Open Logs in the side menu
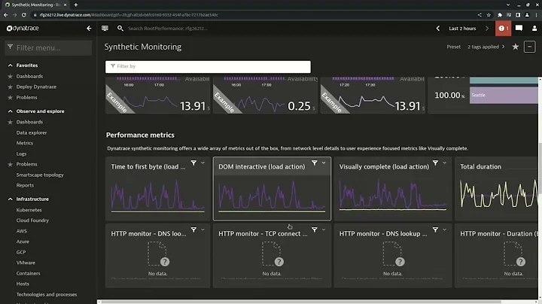The height and width of the screenshot is (304, 542). tap(21, 154)
